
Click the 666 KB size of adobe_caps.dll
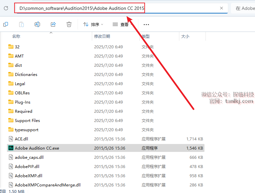coord(196,157)
